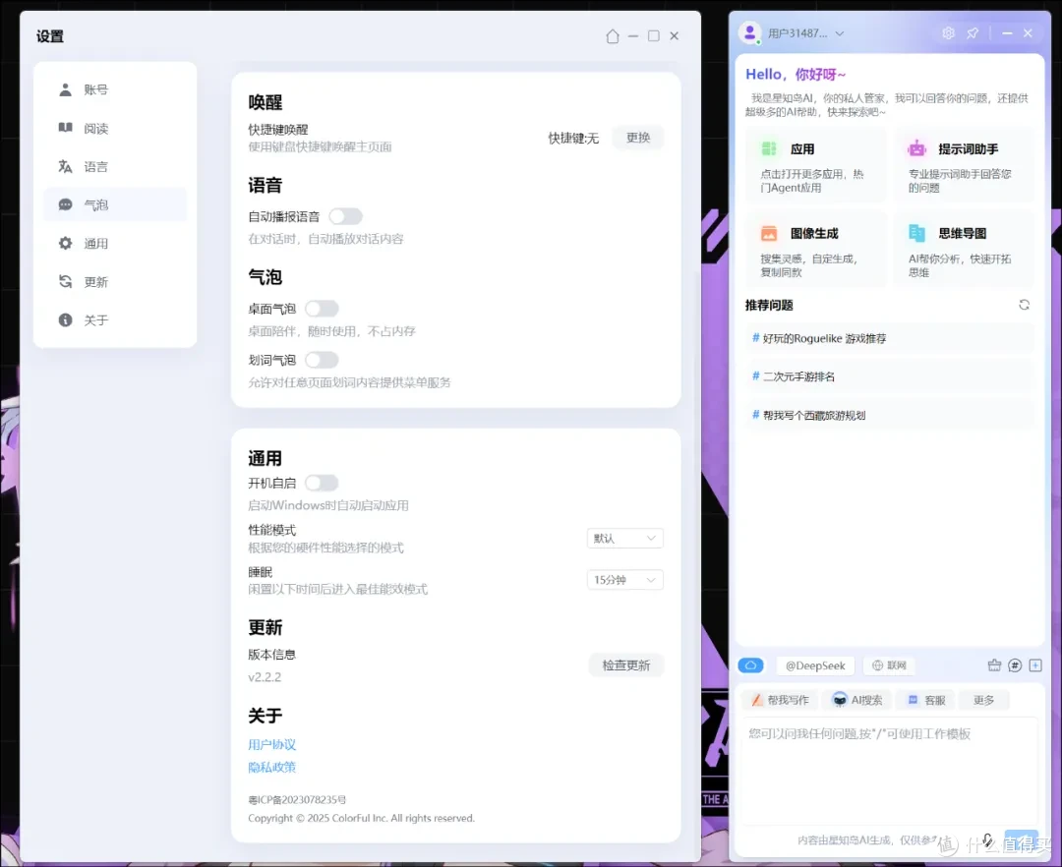The height and width of the screenshot is (867, 1062).
Task: Start a new chat with plus icon
Action: pos(1035,665)
